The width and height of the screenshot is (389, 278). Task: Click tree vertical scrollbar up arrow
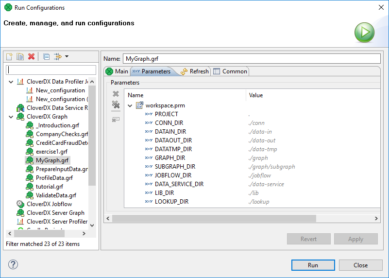92,82
